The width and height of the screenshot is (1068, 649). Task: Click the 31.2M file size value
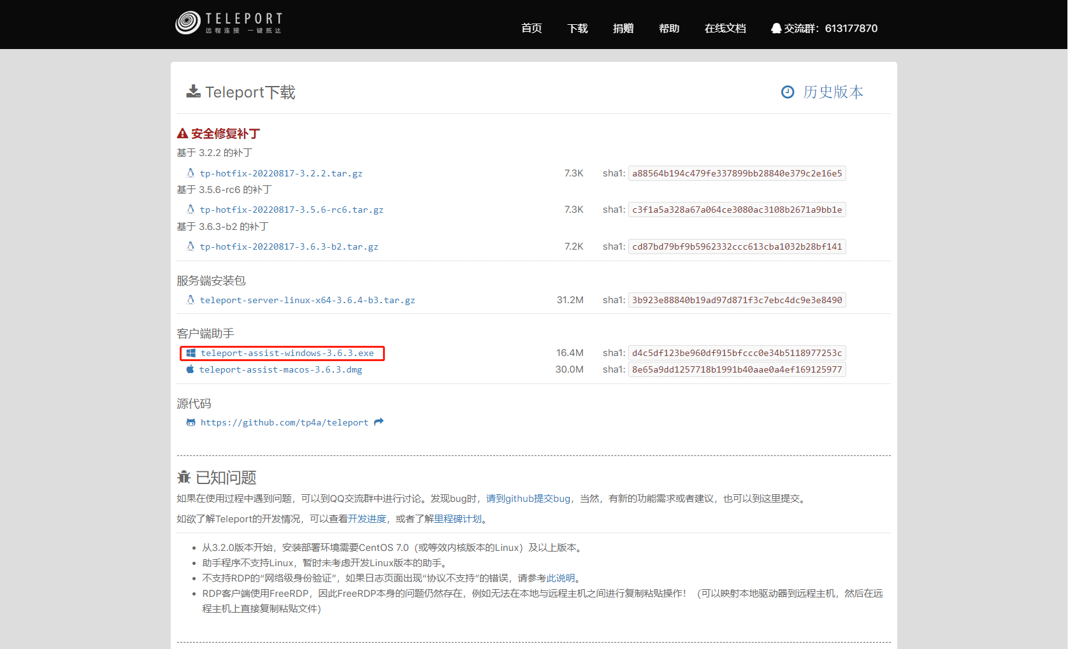point(570,300)
